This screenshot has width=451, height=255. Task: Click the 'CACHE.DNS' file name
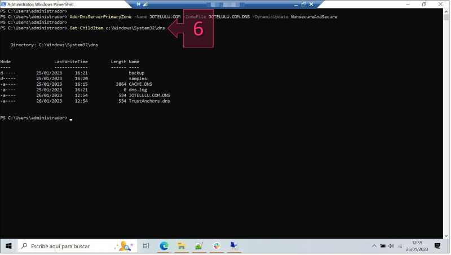(140, 84)
